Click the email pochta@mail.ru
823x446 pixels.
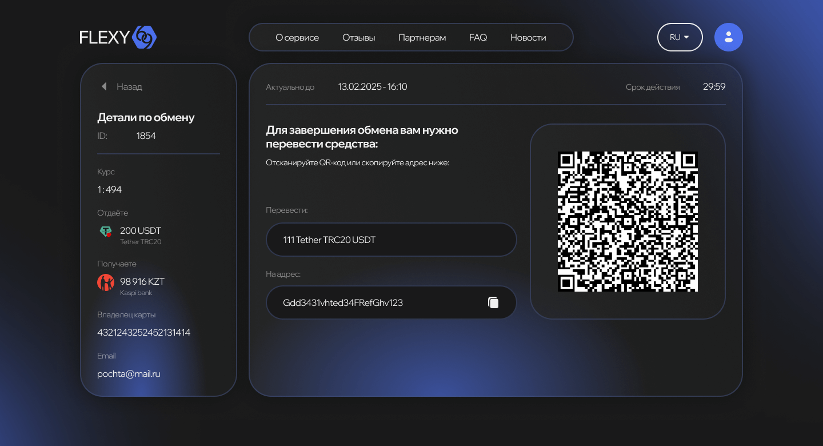coord(129,374)
